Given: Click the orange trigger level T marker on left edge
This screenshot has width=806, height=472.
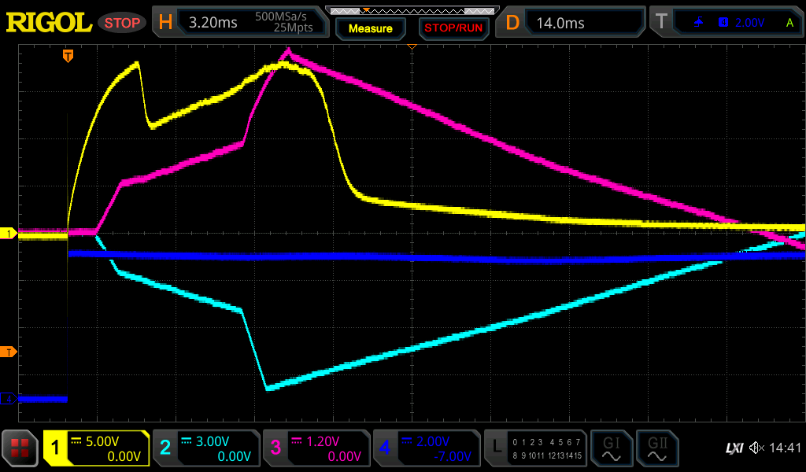Looking at the screenshot, I should 9,351.
